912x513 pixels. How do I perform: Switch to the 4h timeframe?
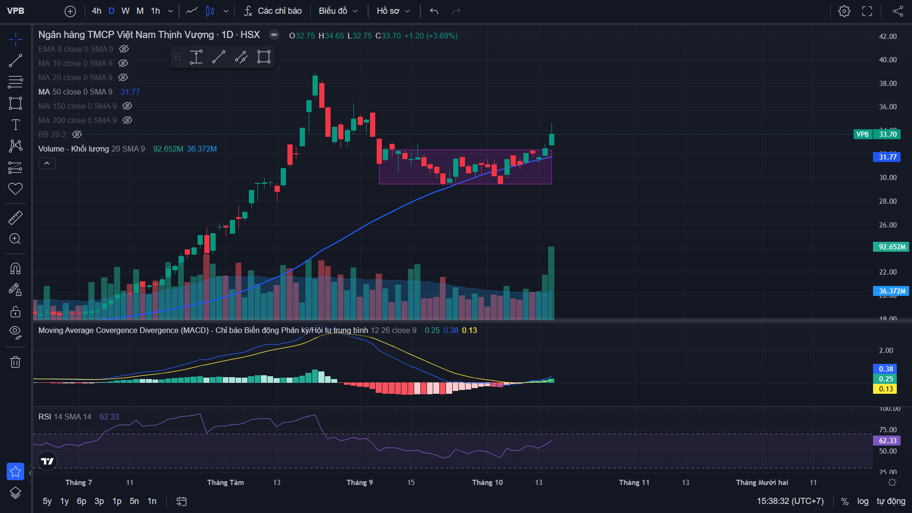(x=96, y=11)
